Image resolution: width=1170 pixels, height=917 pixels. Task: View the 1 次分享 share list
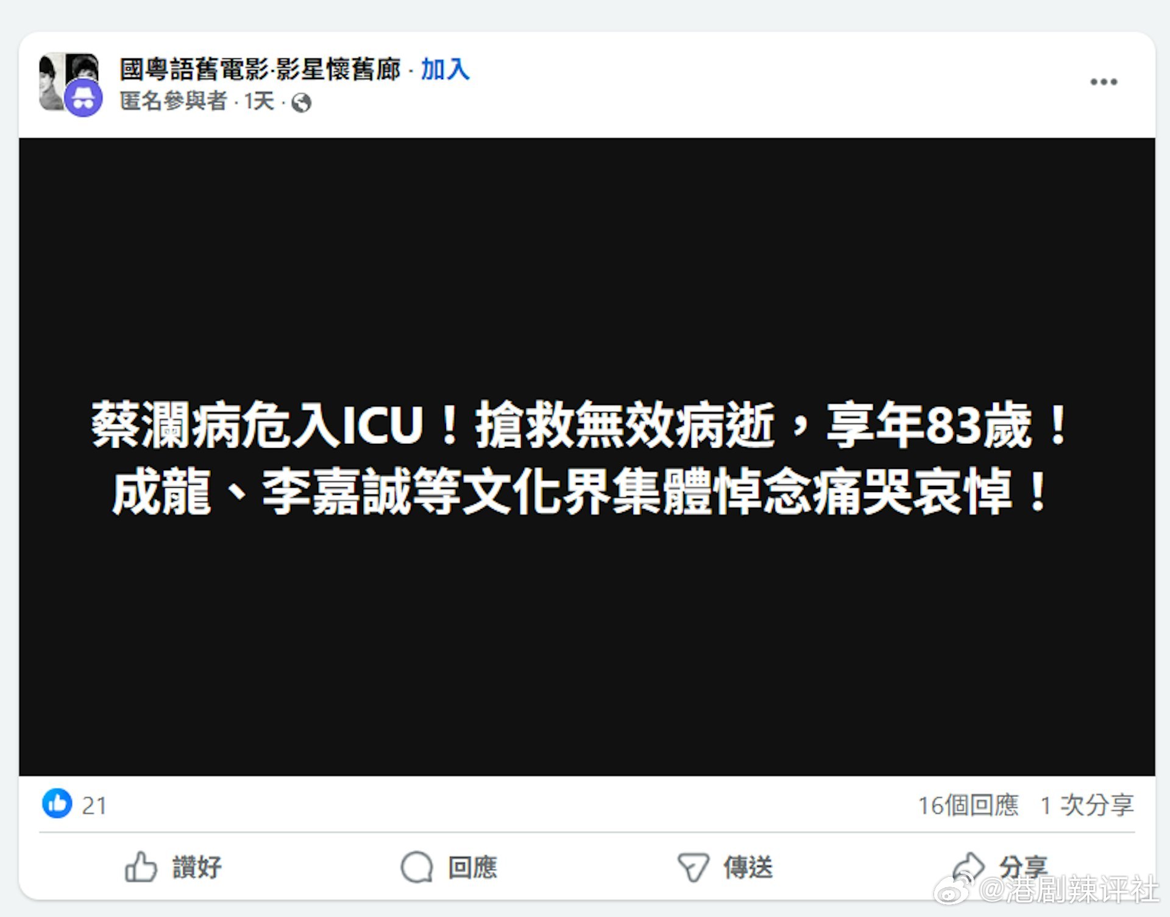pyautogui.click(x=1087, y=805)
